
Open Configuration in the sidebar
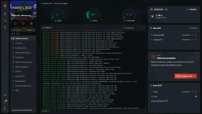[23, 48]
